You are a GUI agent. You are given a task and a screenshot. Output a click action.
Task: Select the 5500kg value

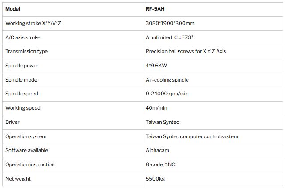point(155,179)
